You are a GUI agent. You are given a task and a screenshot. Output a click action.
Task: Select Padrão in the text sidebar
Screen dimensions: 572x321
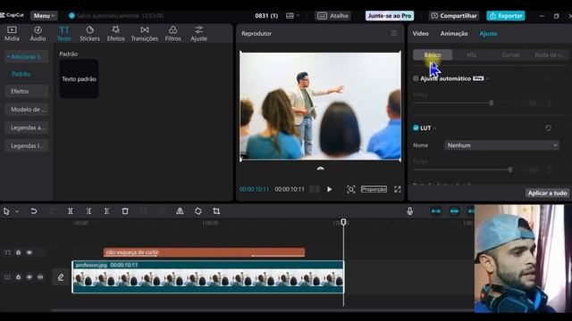pos(21,74)
